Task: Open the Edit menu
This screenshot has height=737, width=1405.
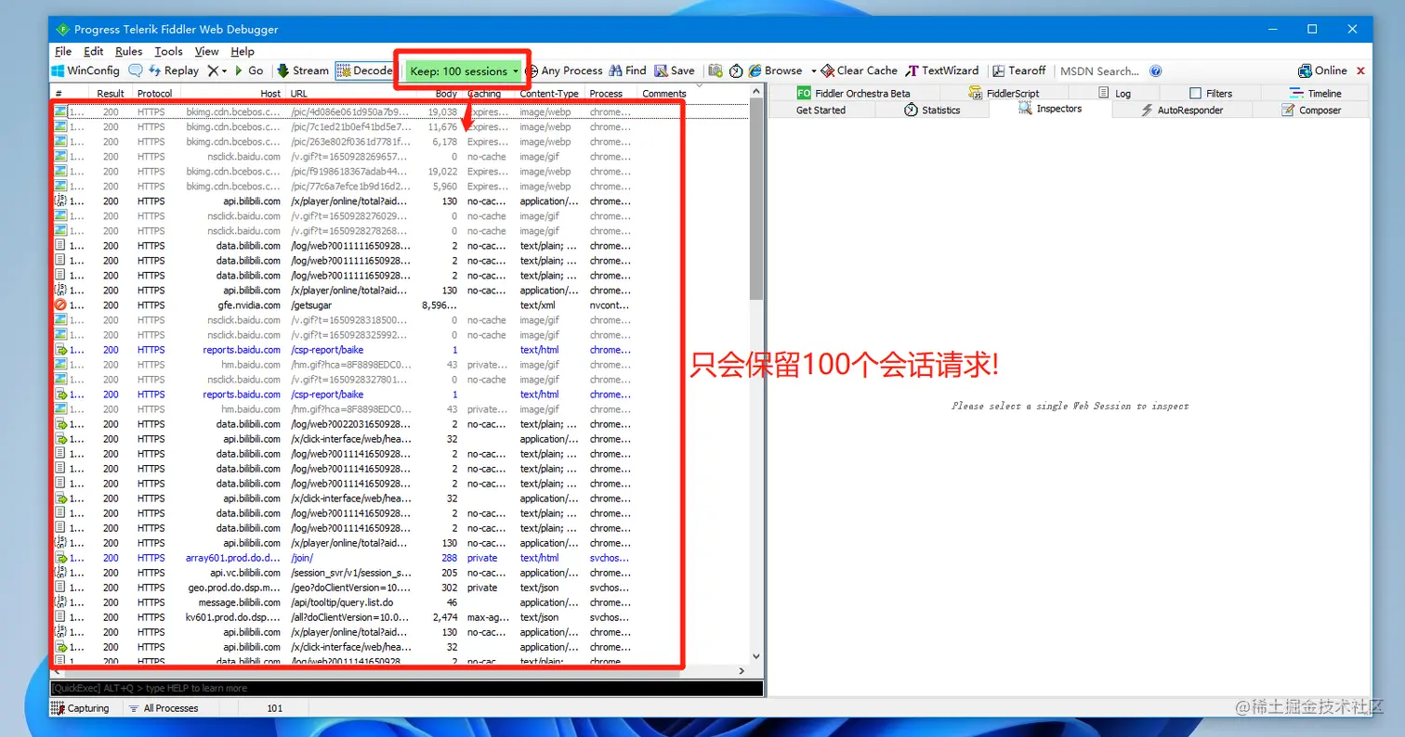Action: (93, 51)
